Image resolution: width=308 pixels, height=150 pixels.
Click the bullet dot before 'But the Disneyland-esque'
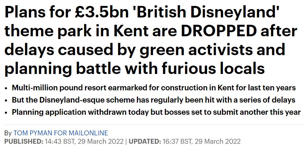point(6,101)
